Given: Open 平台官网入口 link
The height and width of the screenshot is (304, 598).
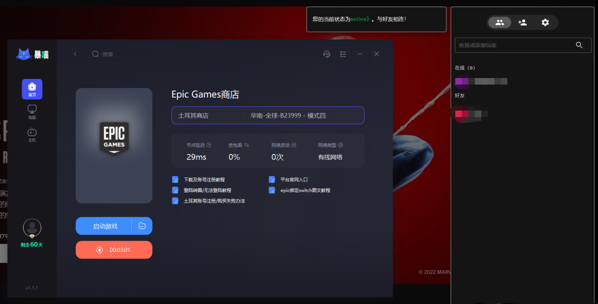Looking at the screenshot, I should [294, 180].
